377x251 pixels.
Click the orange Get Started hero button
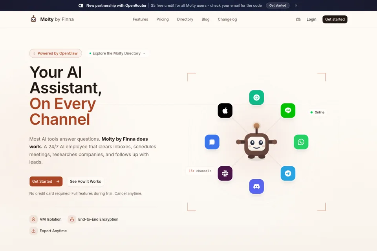pyautogui.click(x=46, y=181)
